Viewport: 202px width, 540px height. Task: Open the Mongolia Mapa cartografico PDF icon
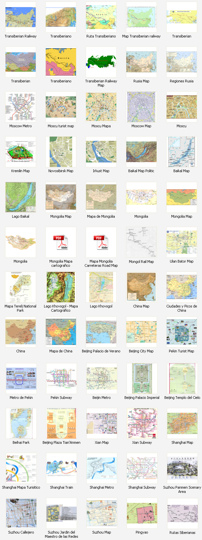point(61,242)
